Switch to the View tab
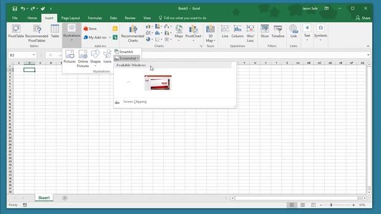 [147, 18]
